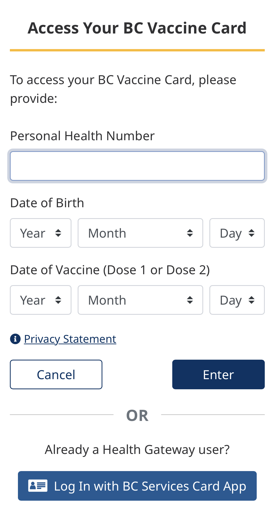Open the Date of Birth Month dropdown
This screenshot has width=271, height=516.
[140, 233]
